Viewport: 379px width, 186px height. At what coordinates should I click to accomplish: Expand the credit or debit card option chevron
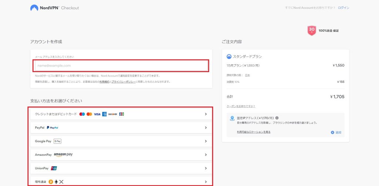tap(206, 114)
